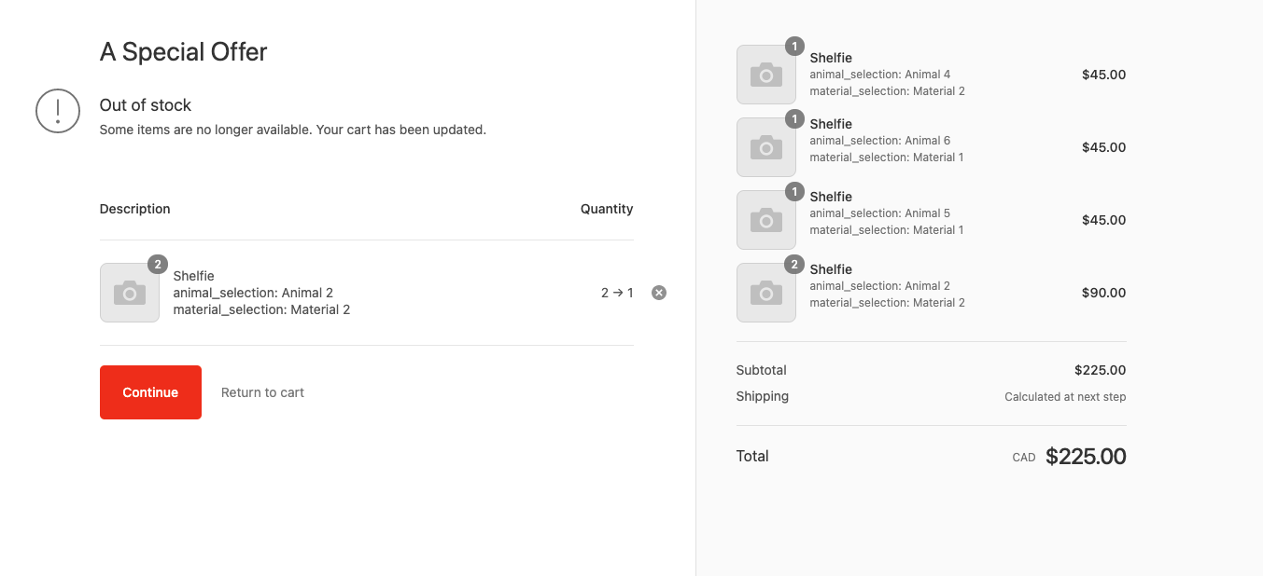Click the $90.00 Shelfie thumbnail in order summary
Screen dimensions: 1263x576
765,293
